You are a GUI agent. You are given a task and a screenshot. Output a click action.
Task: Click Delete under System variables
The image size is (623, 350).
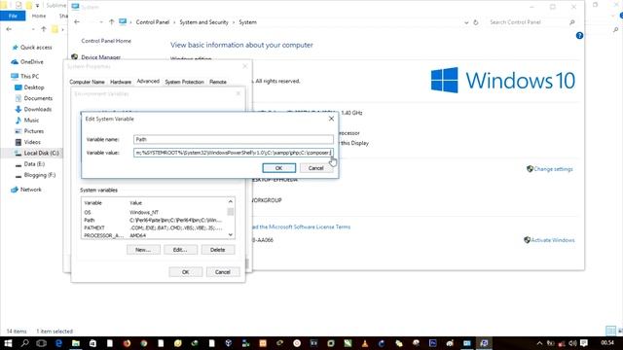[x=218, y=250]
